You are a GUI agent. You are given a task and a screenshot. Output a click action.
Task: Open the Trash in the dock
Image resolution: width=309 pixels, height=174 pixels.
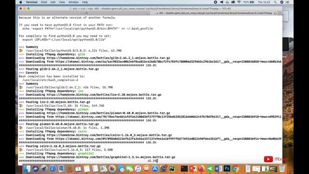click(x=282, y=169)
